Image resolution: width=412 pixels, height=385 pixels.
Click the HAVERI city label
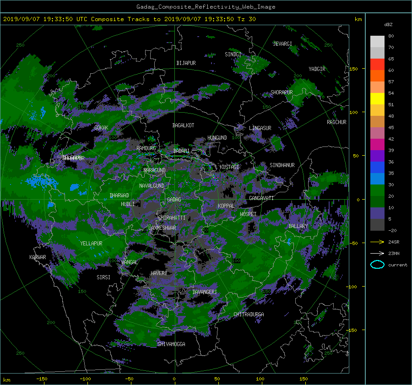coord(159,273)
